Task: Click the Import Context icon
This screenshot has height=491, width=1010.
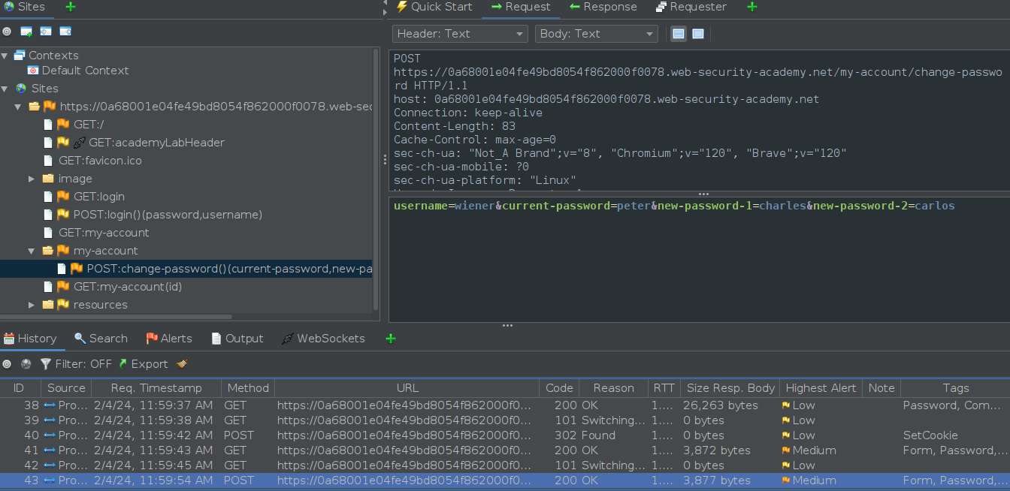Action: (46, 32)
